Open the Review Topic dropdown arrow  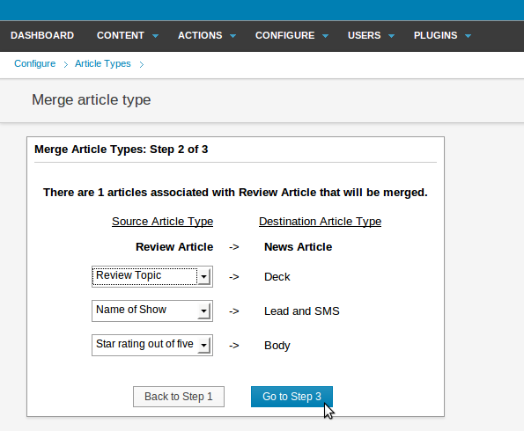[x=203, y=276]
